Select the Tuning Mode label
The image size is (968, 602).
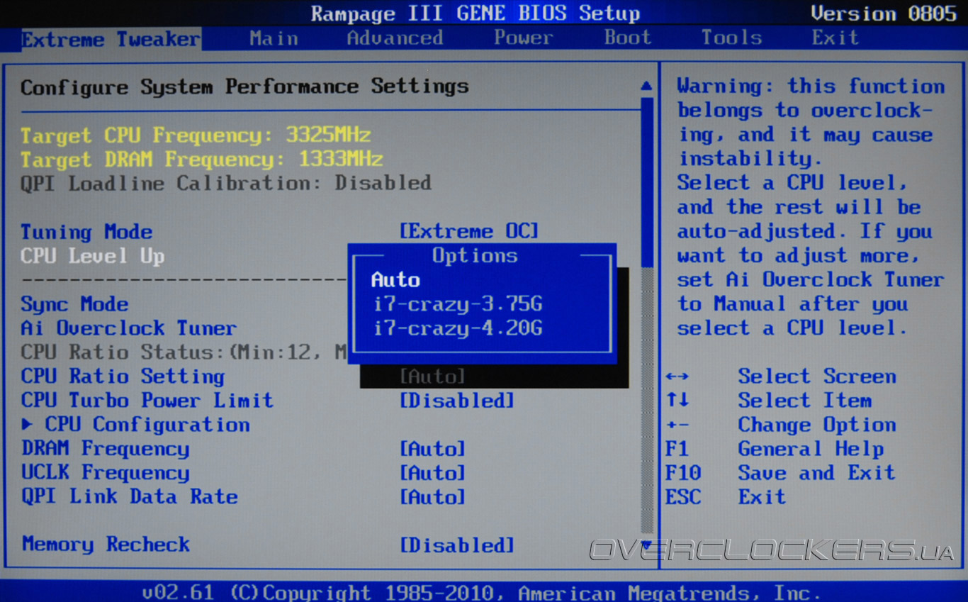[86, 232]
